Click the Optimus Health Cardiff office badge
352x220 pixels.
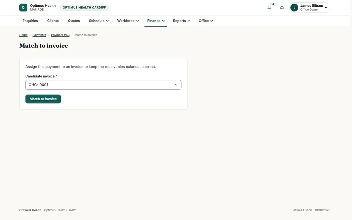pyautogui.click(x=84, y=8)
